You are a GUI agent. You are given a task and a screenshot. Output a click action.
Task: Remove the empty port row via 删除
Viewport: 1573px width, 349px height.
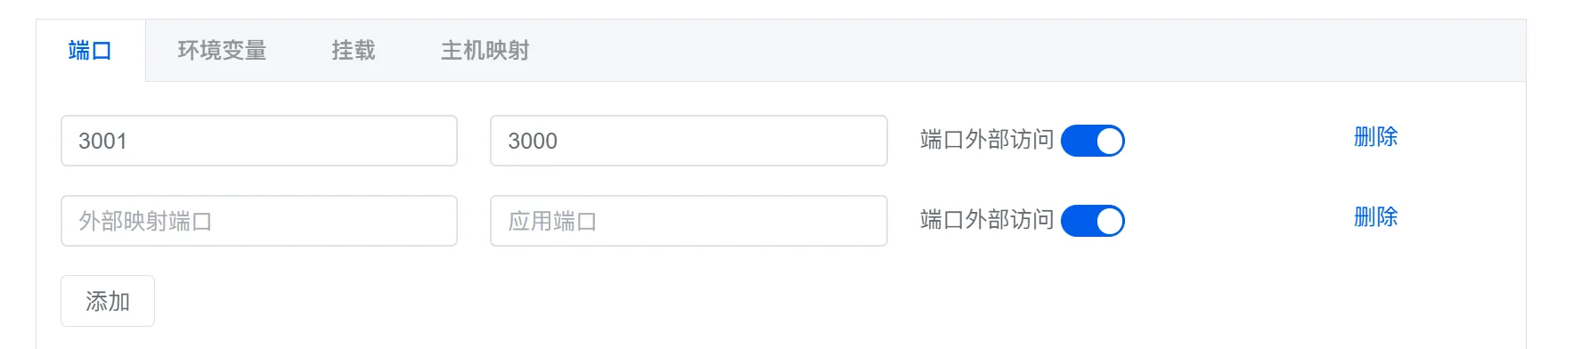(1375, 217)
